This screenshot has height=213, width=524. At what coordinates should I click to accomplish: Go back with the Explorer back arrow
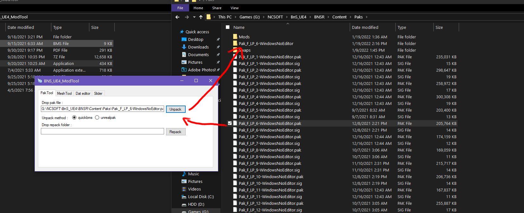pos(177,17)
